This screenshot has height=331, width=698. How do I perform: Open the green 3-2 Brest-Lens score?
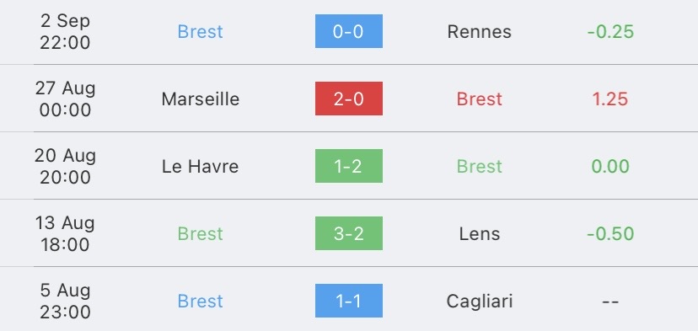pyautogui.click(x=348, y=233)
